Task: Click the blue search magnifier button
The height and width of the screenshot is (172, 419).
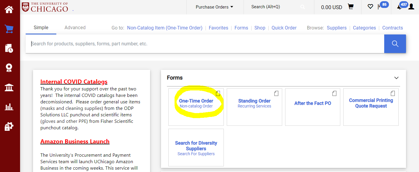Action: pos(395,44)
